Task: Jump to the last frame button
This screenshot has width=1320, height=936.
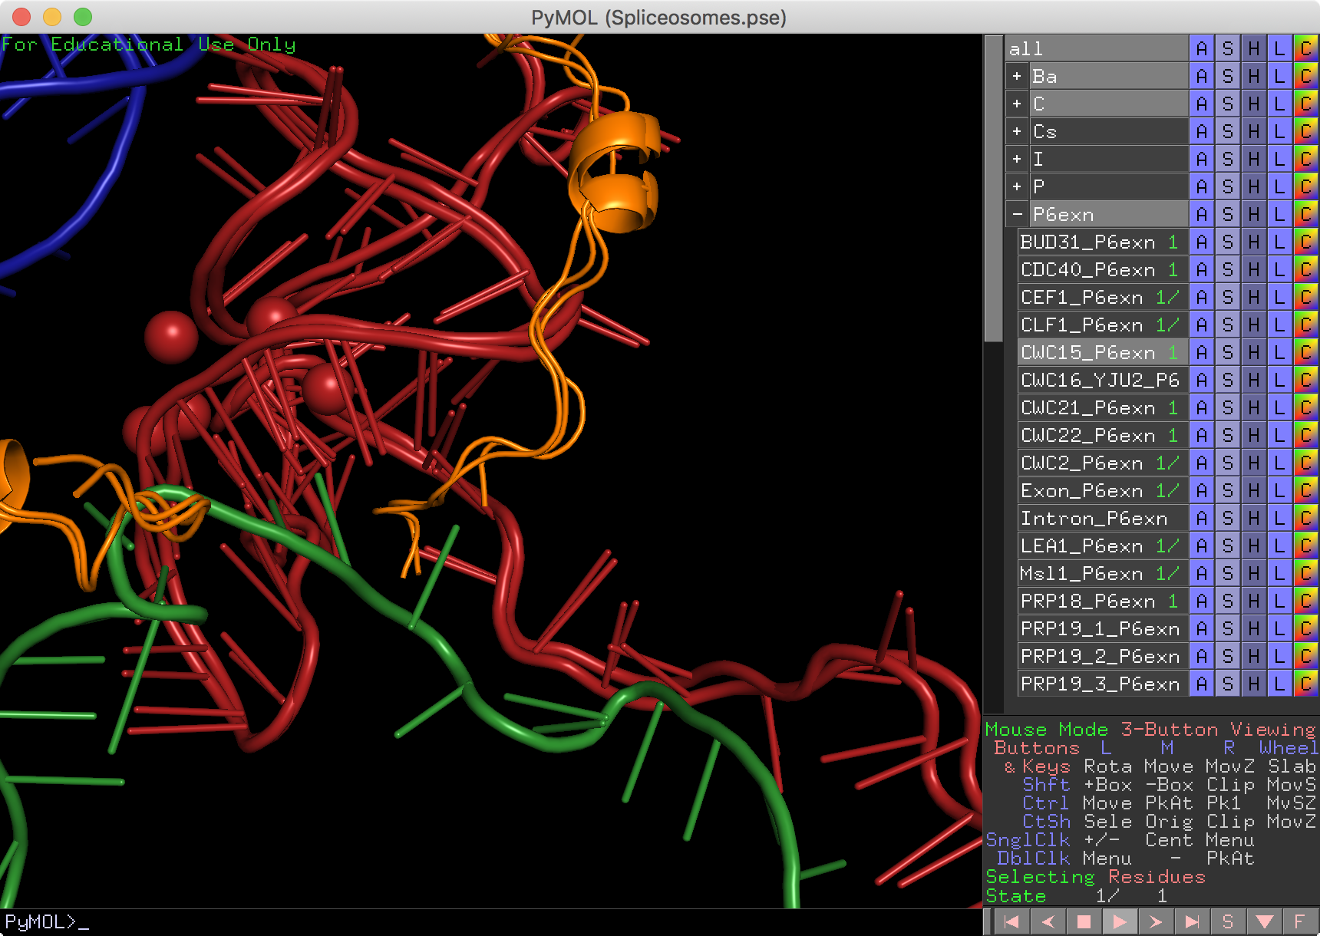Action: pyautogui.click(x=1191, y=921)
